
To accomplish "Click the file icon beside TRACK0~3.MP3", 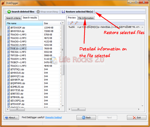I will pyautogui.click(x=8, y=41).
